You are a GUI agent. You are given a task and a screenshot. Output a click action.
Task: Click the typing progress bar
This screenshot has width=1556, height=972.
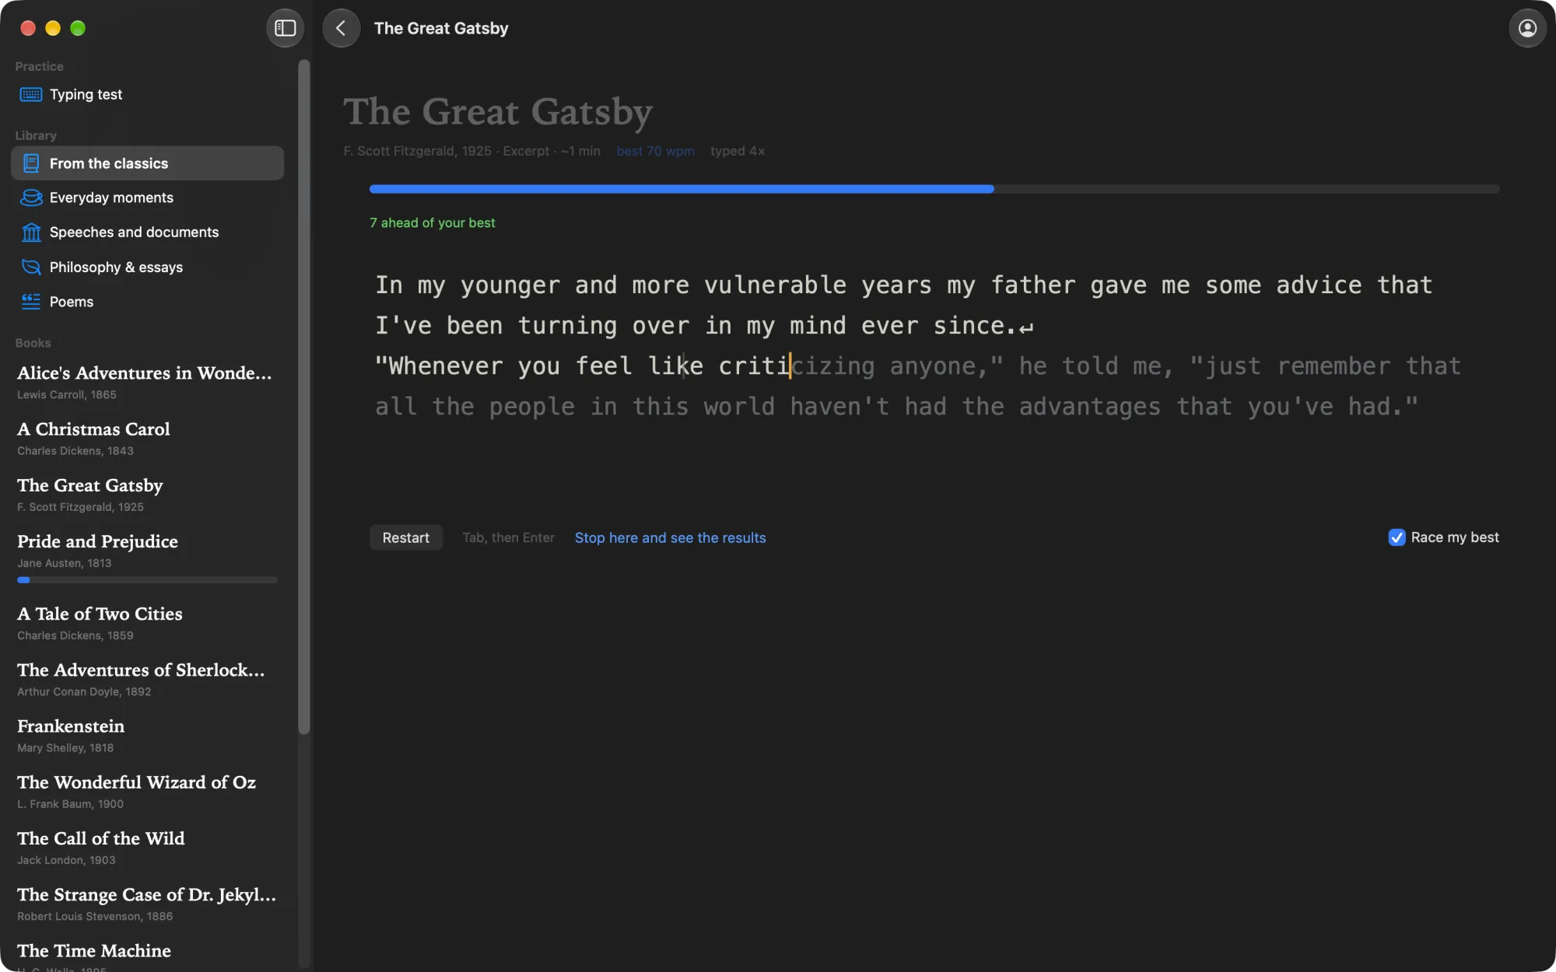pos(934,189)
